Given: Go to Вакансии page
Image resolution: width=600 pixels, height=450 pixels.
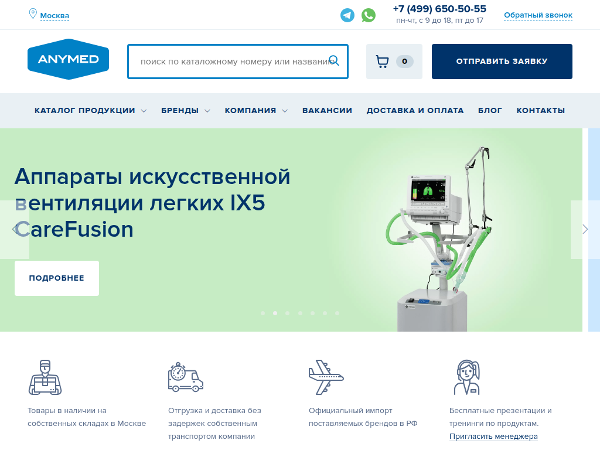Looking at the screenshot, I should pos(327,111).
